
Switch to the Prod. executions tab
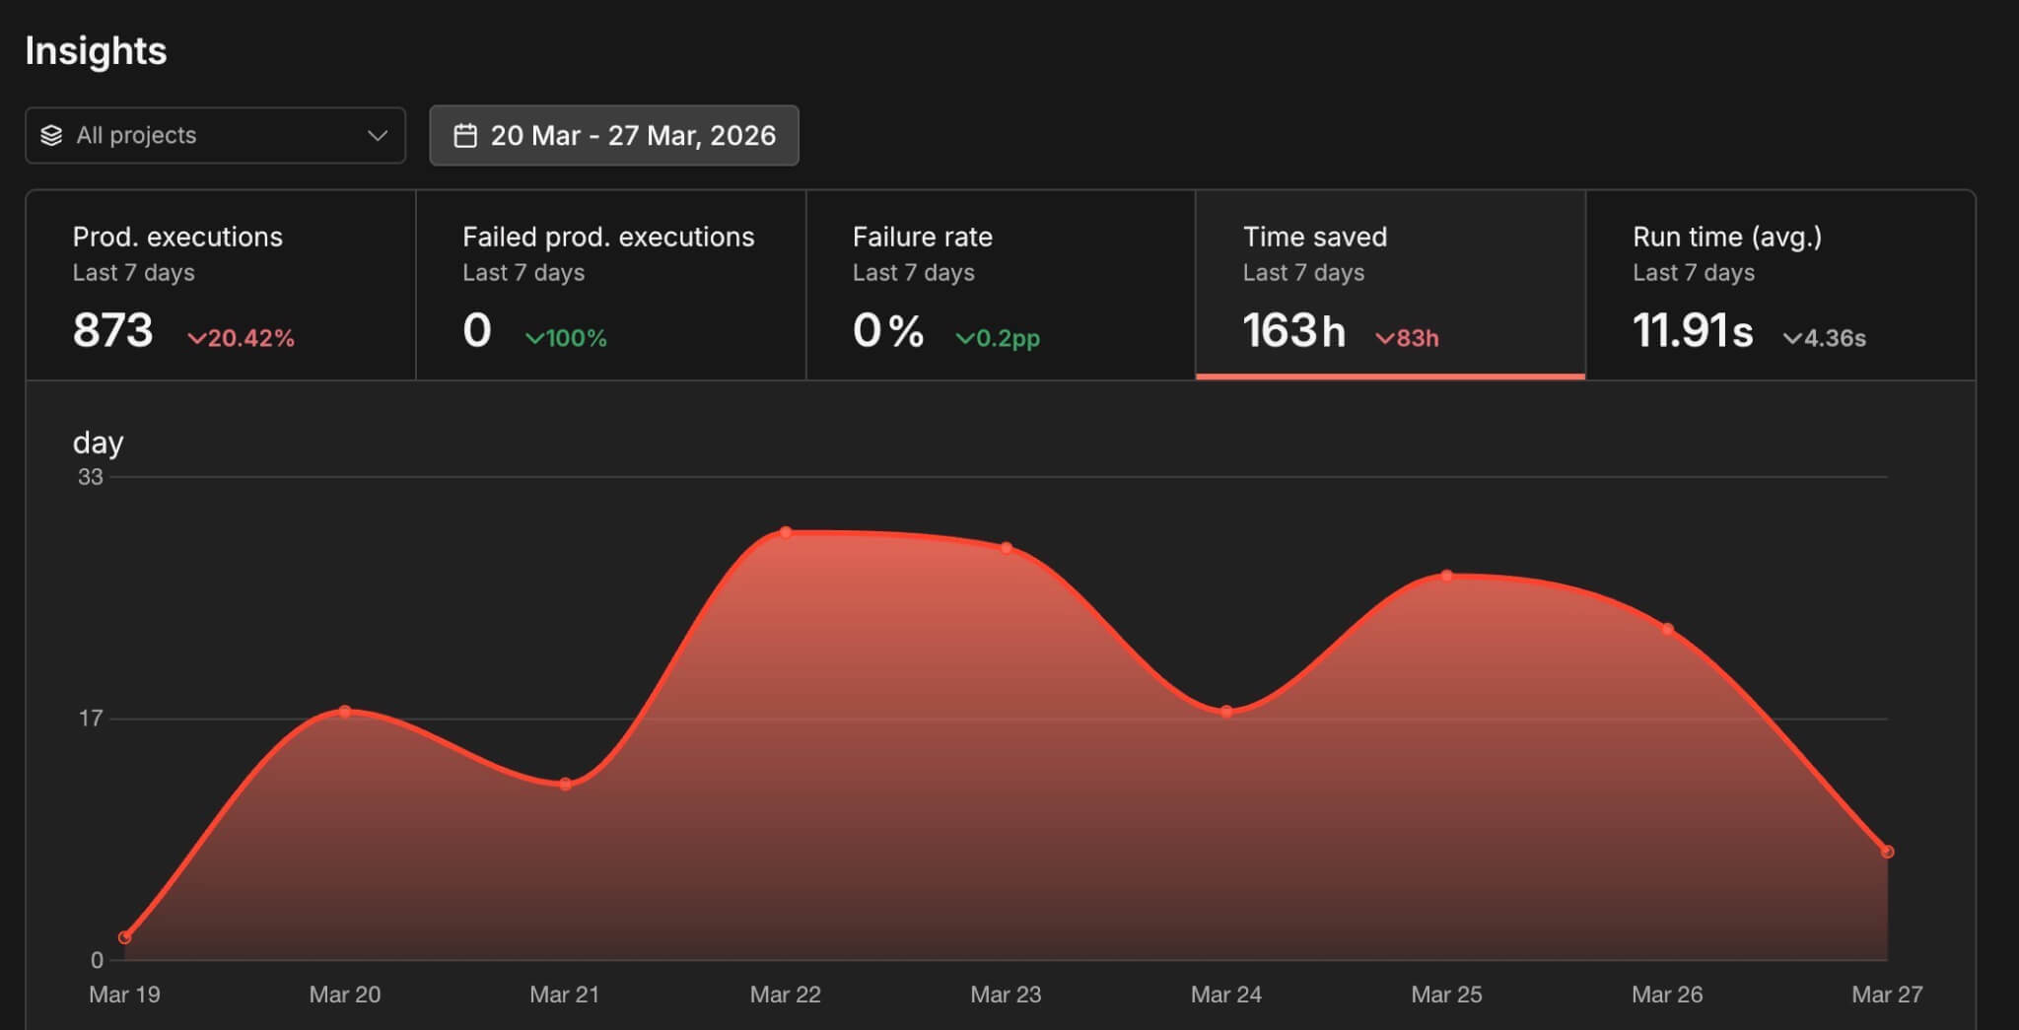(x=221, y=285)
